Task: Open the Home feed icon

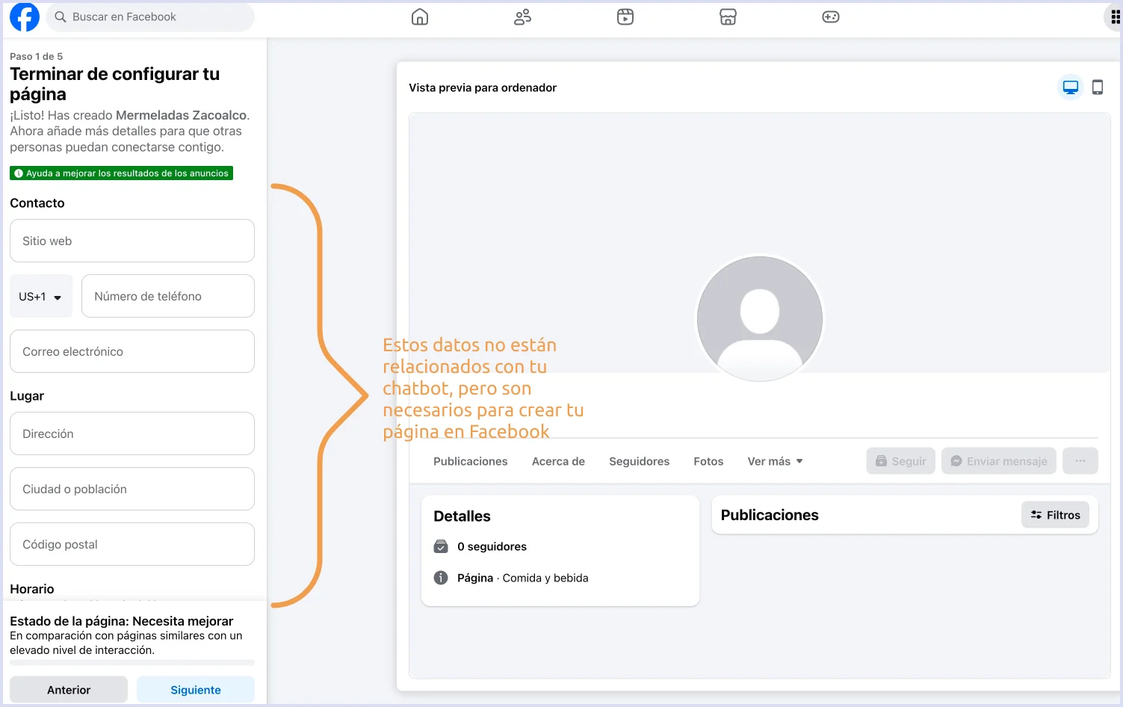Action: [420, 17]
